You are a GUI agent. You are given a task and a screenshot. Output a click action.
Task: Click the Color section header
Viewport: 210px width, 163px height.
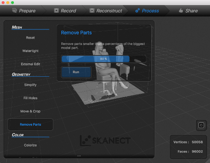(18, 135)
